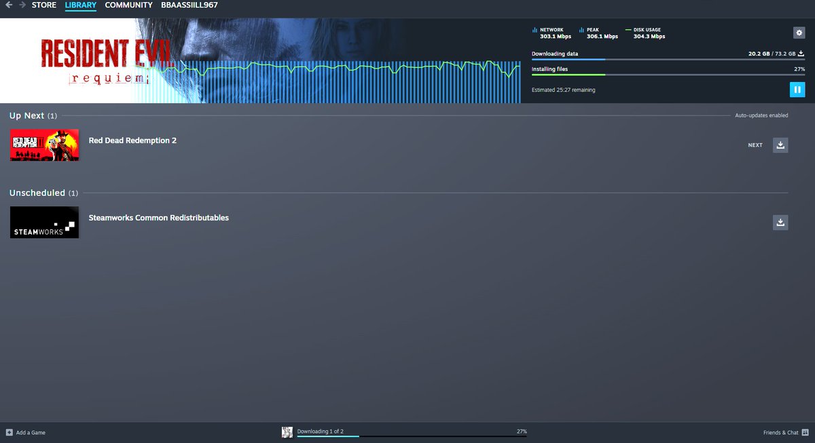
Task: Click the Estimated 25:27 remaining text
Action: [x=564, y=90]
